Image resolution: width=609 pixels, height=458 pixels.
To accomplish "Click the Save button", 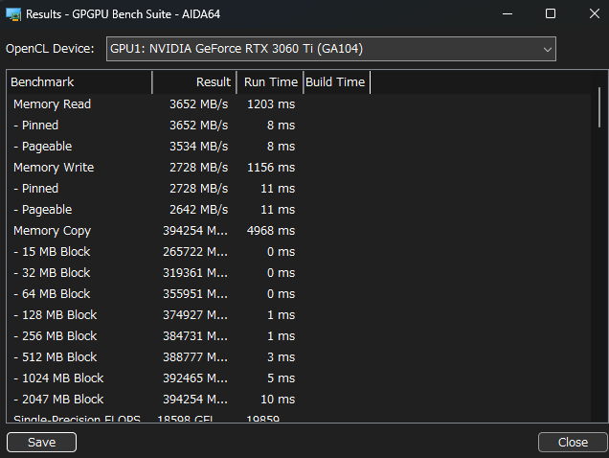I will (41, 442).
